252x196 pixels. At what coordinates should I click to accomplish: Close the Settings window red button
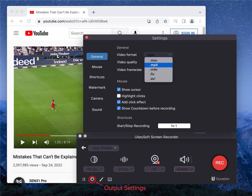(x=87, y=37)
